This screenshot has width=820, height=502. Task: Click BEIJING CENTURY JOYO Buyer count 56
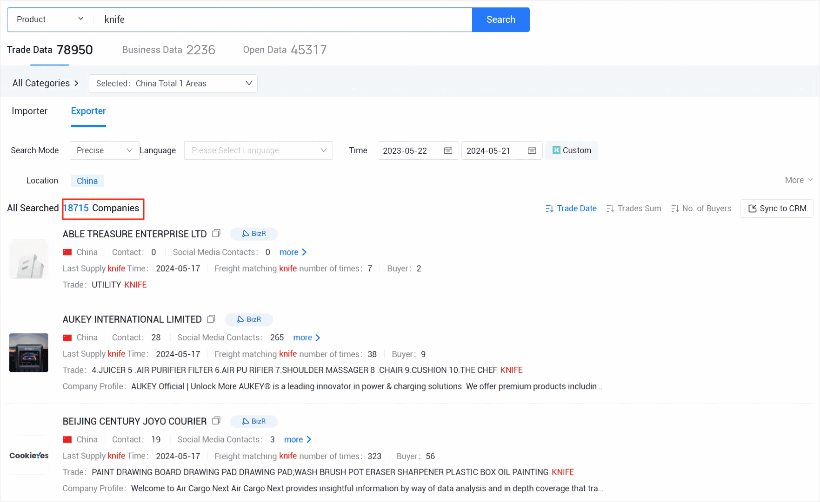[430, 456]
